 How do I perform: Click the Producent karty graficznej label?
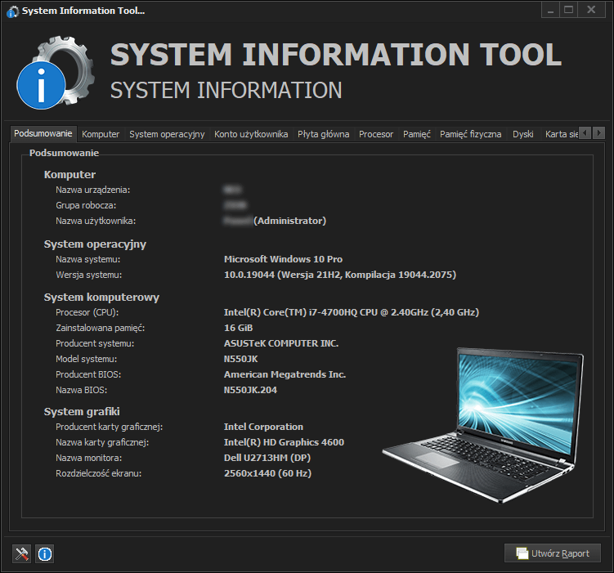tap(109, 427)
